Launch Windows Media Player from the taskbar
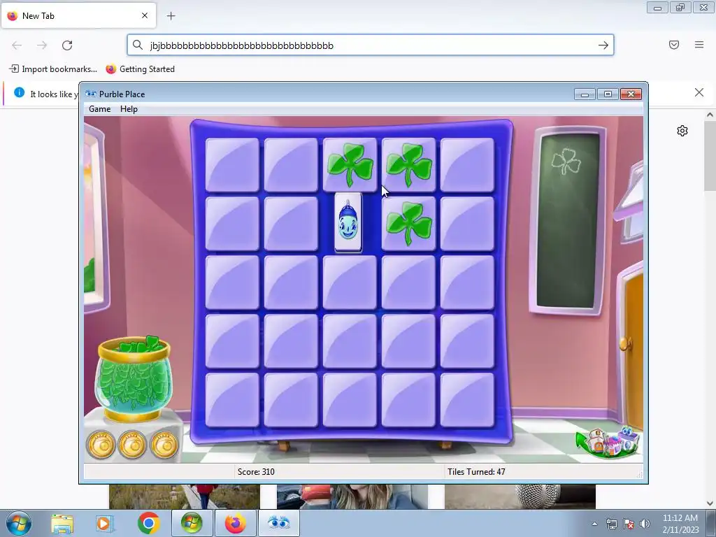Screen dimensions: 716x537 [x=105, y=523]
